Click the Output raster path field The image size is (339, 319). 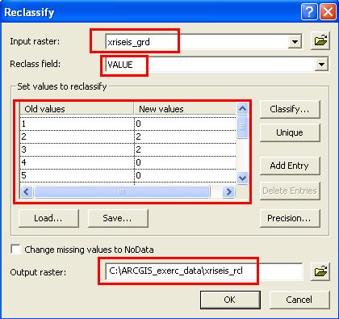[204, 271]
